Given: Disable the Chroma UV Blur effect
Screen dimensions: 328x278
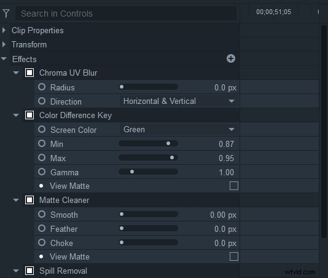Looking at the screenshot, I should click(29, 73).
